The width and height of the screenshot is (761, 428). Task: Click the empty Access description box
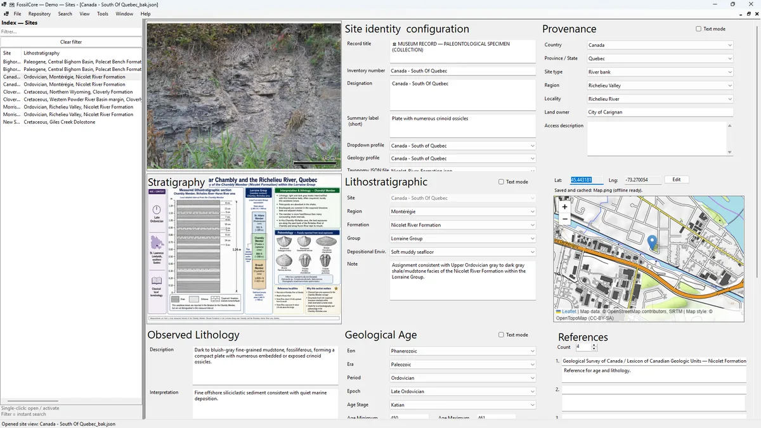click(656, 138)
